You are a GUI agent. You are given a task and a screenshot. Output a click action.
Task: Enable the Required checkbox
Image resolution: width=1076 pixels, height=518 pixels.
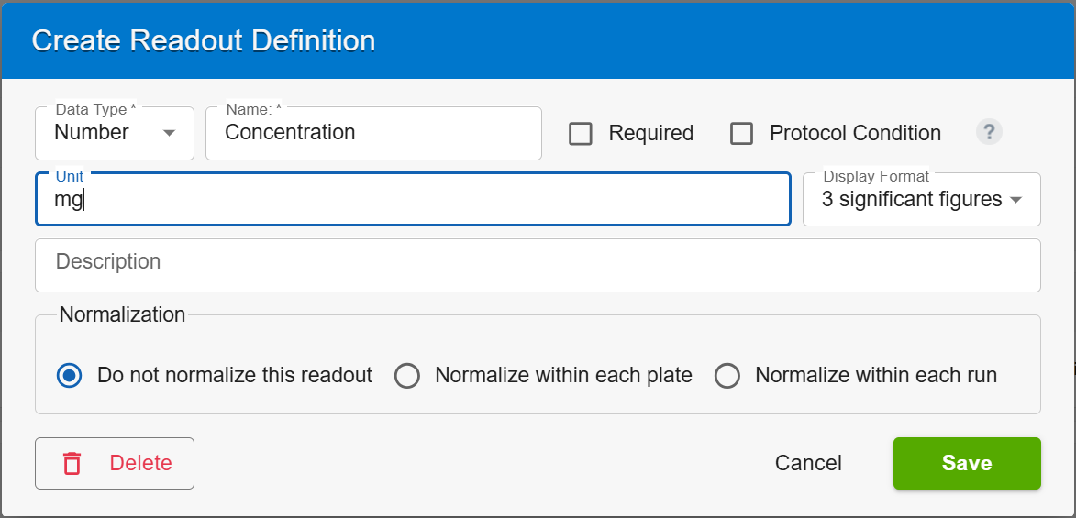point(581,133)
